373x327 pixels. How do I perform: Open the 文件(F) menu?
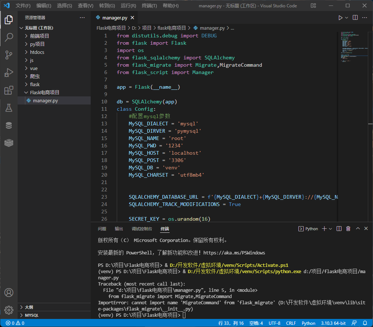[23, 6]
